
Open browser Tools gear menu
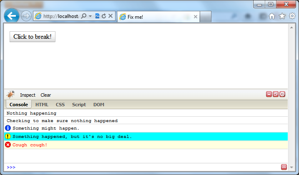292,16
